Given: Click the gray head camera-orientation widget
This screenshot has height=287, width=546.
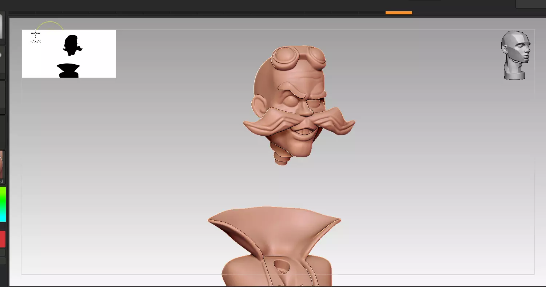Looking at the screenshot, I should tap(515, 55).
